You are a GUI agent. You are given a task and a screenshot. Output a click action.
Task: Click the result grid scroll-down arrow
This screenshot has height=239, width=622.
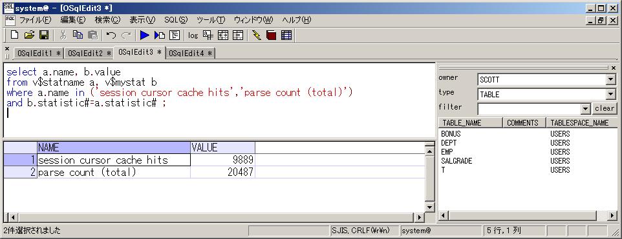429,207
